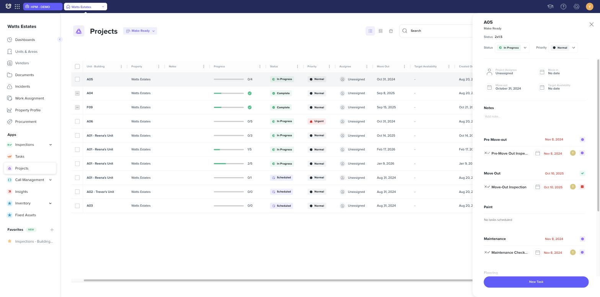This screenshot has height=297, width=600.
Task: Expand the Inventory sidebar group
Action: pos(50,203)
